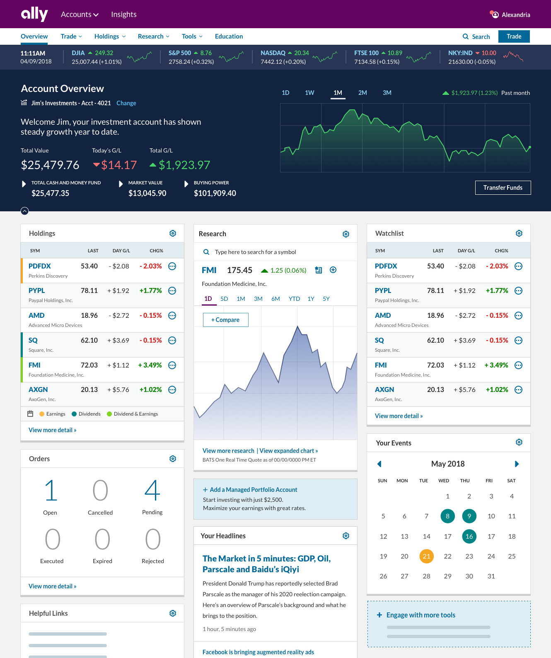The width and height of the screenshot is (551, 658).
Task: Collapse the Account Overview section
Action: pyautogui.click(x=25, y=211)
